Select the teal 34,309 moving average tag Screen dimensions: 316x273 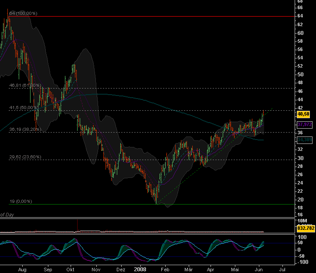point(303,140)
